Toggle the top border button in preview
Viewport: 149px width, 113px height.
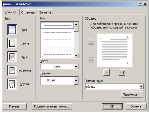point(91,42)
